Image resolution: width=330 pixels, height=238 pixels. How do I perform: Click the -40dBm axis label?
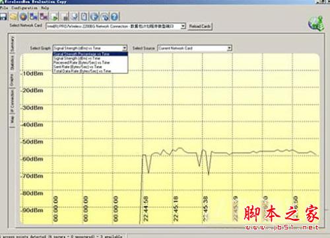point(32,124)
